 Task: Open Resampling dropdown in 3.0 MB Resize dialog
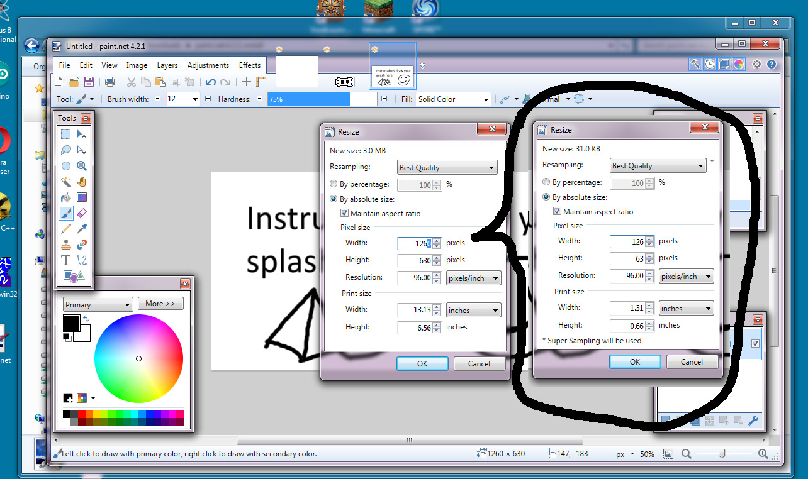pos(447,168)
